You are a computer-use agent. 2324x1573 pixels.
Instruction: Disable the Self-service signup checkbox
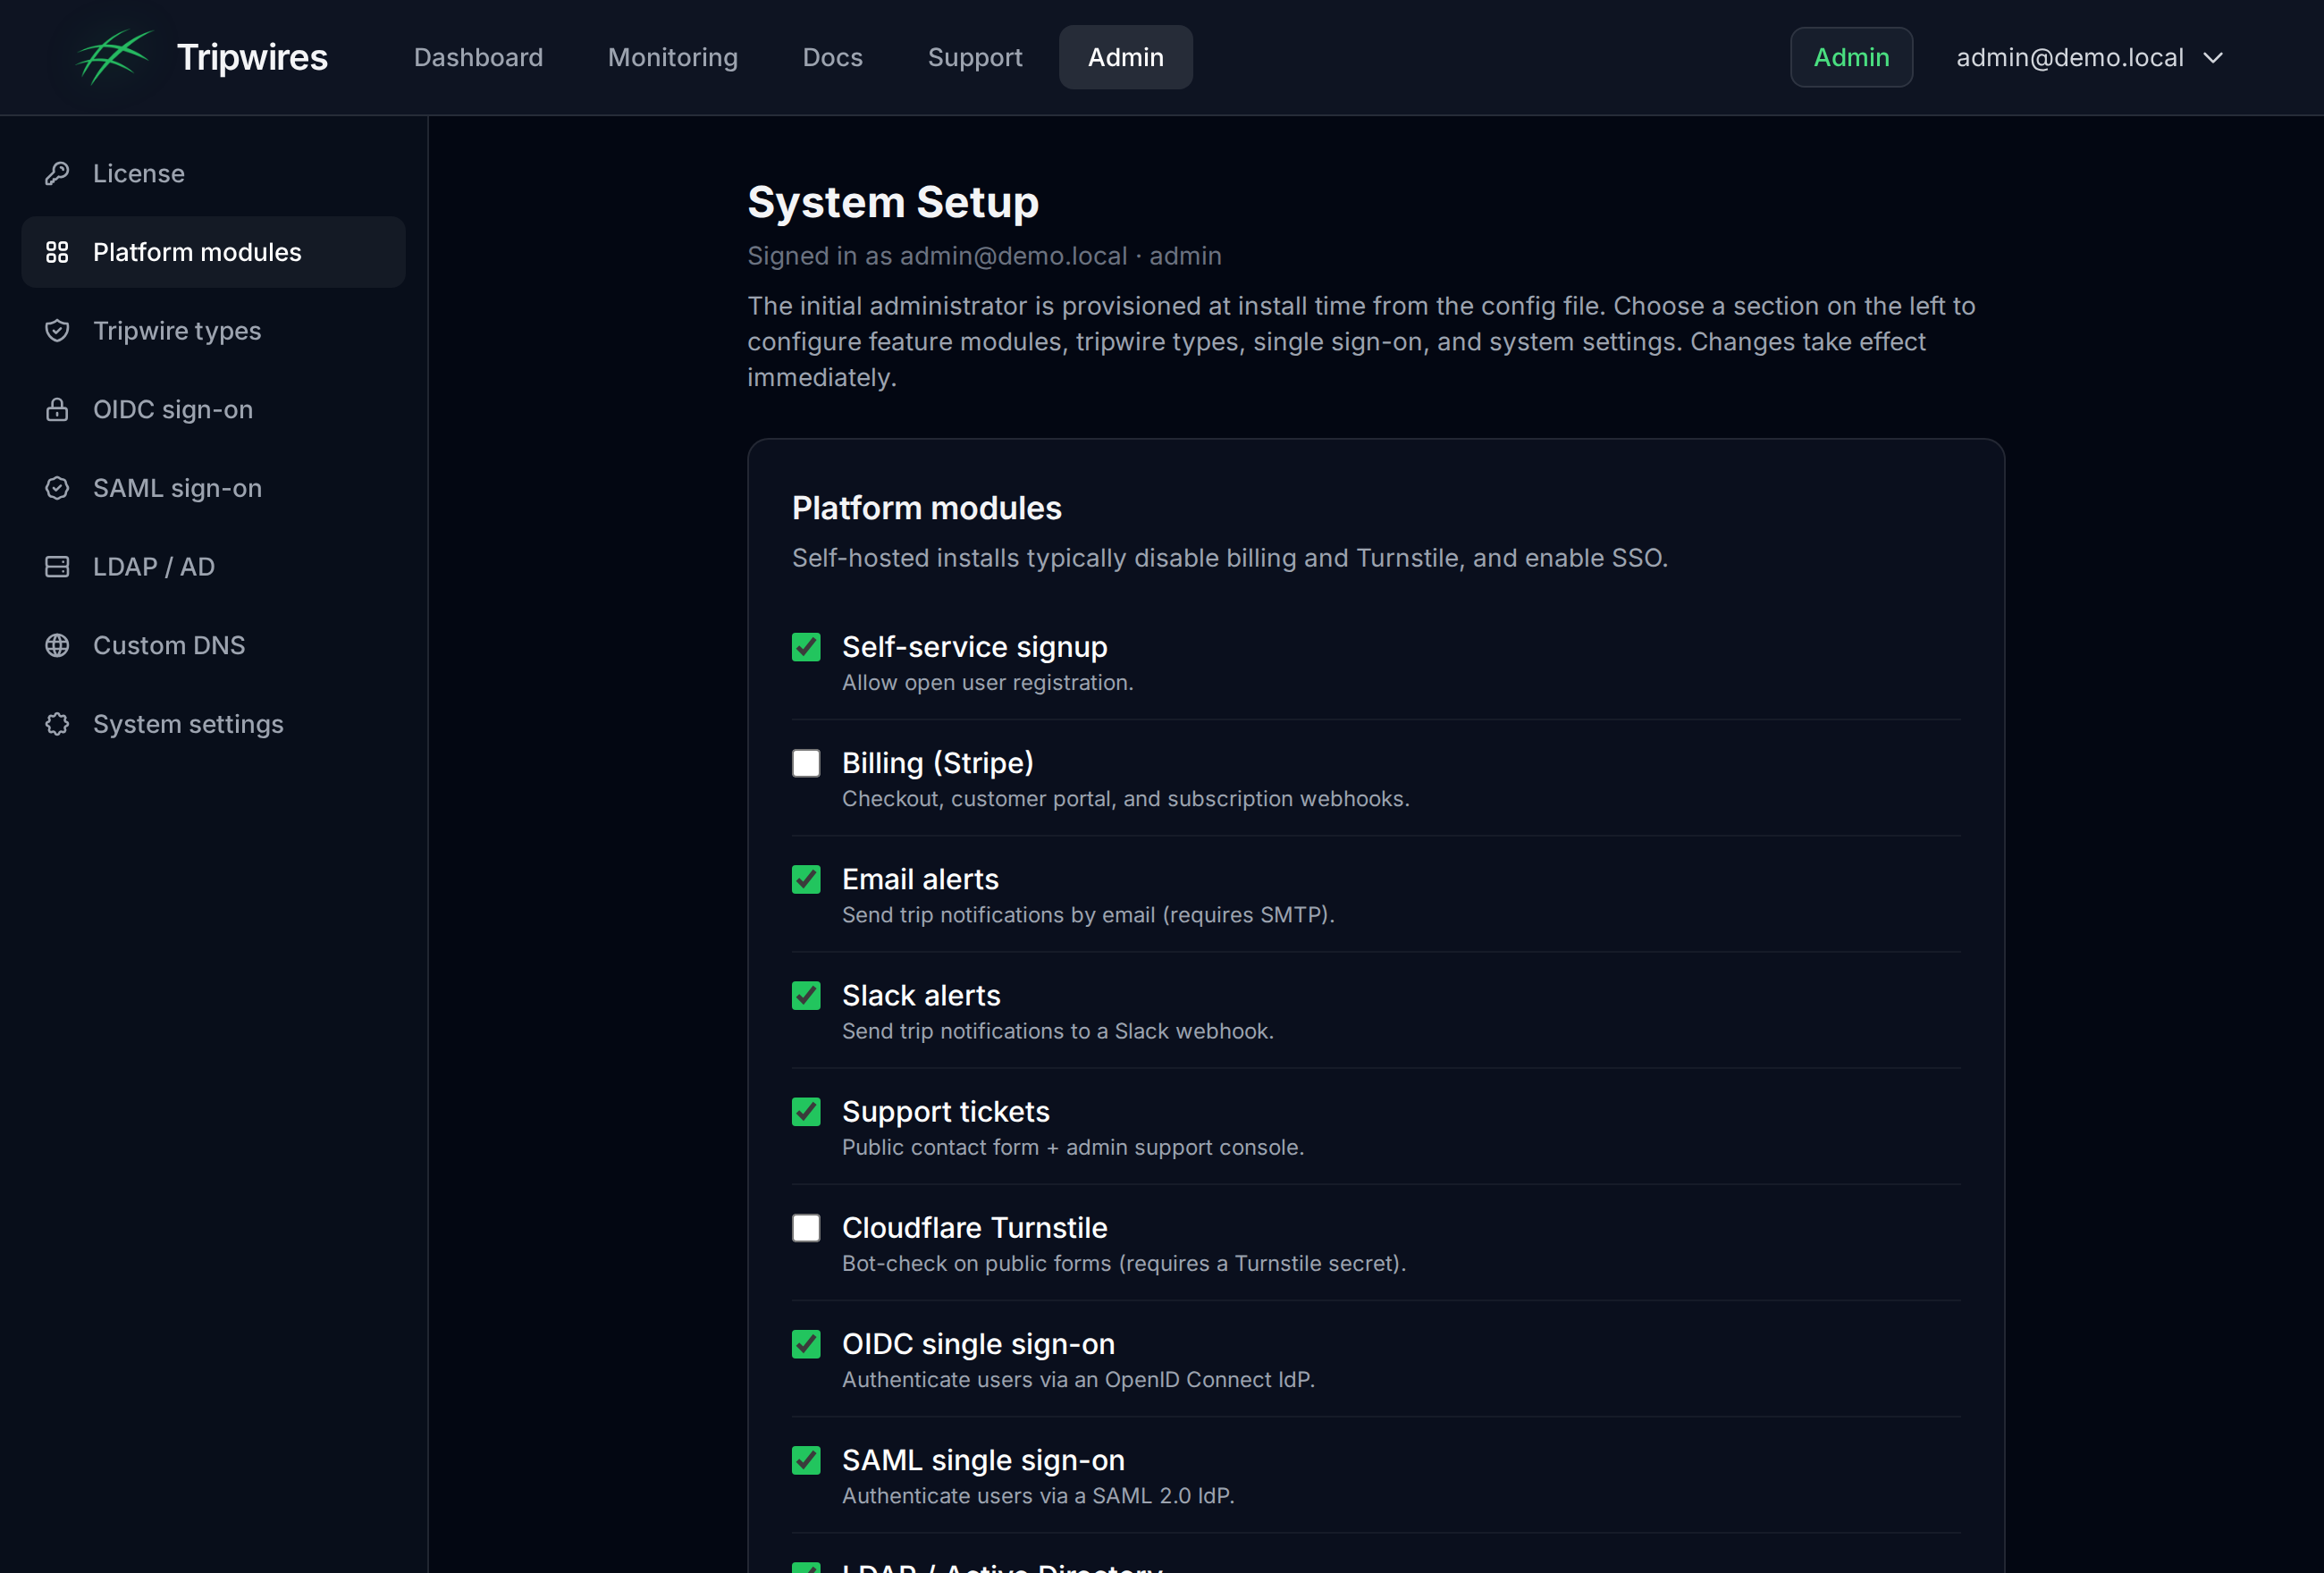[x=806, y=647]
